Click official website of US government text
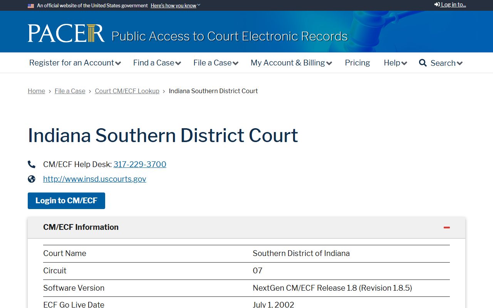Screen dimensions: 493x308 (92, 6)
